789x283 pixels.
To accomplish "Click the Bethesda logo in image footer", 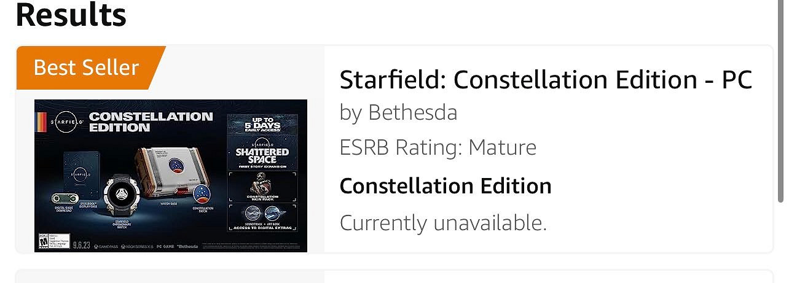I will tap(187, 246).
